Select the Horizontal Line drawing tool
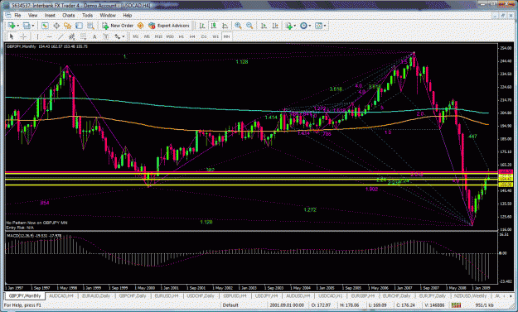The width and height of the screenshot is (518, 312). tap(49, 36)
